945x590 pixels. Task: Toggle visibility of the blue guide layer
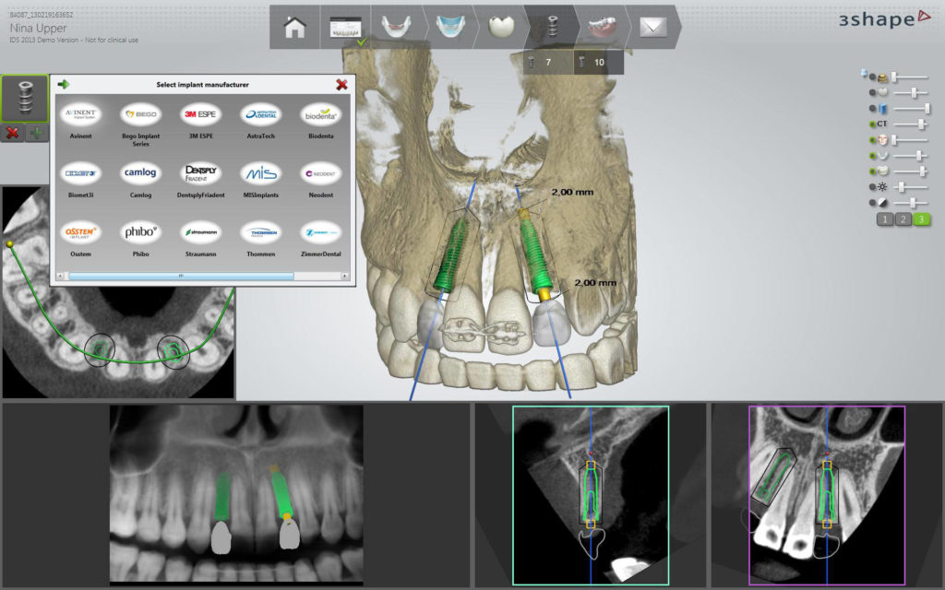(x=873, y=109)
